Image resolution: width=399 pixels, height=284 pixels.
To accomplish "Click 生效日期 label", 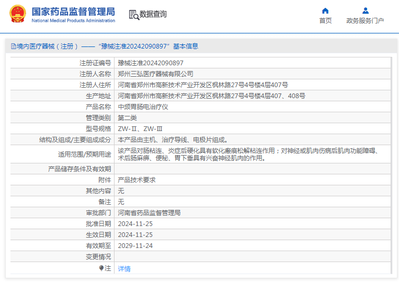I will [x=98, y=235].
